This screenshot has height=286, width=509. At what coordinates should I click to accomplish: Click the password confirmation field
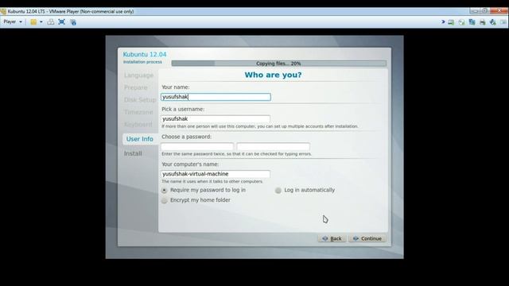(x=274, y=146)
